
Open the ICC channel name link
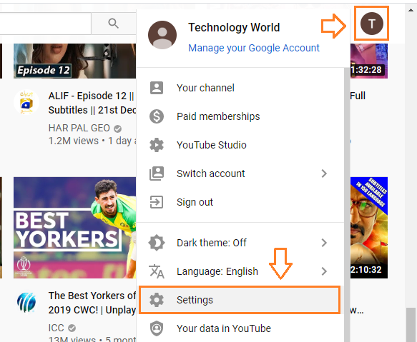tap(56, 328)
